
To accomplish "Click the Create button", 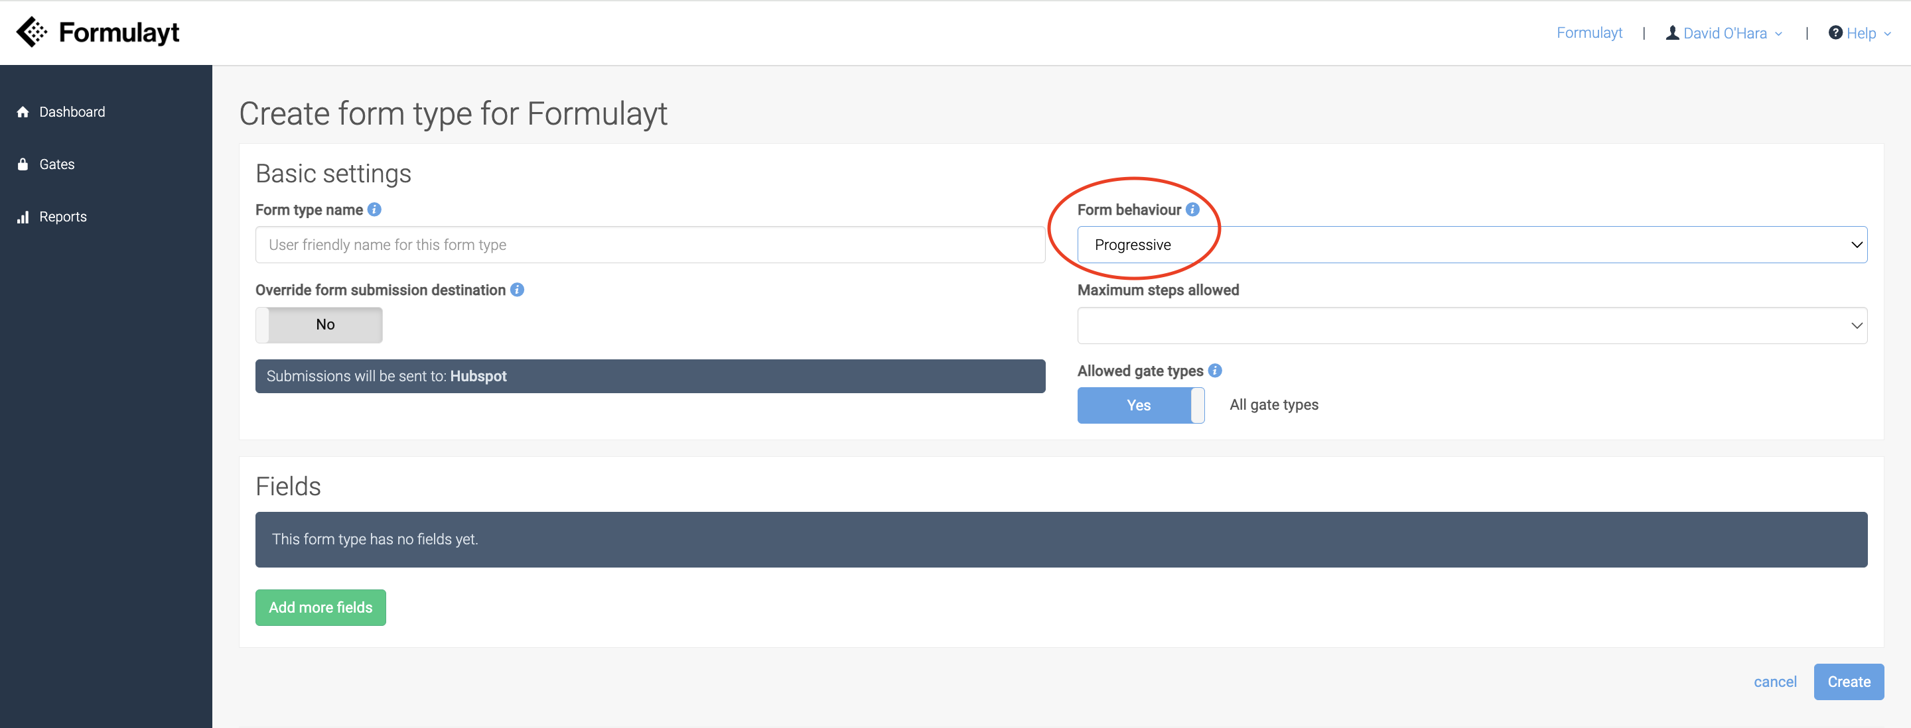I will [x=1848, y=682].
